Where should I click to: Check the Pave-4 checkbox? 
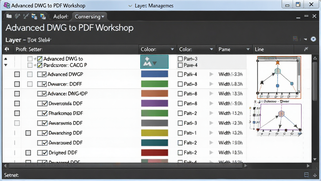tap(180, 65)
